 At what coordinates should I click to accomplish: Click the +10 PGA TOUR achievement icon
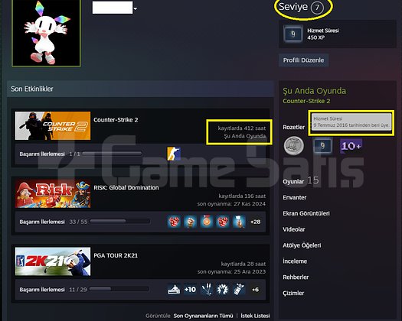(x=190, y=290)
